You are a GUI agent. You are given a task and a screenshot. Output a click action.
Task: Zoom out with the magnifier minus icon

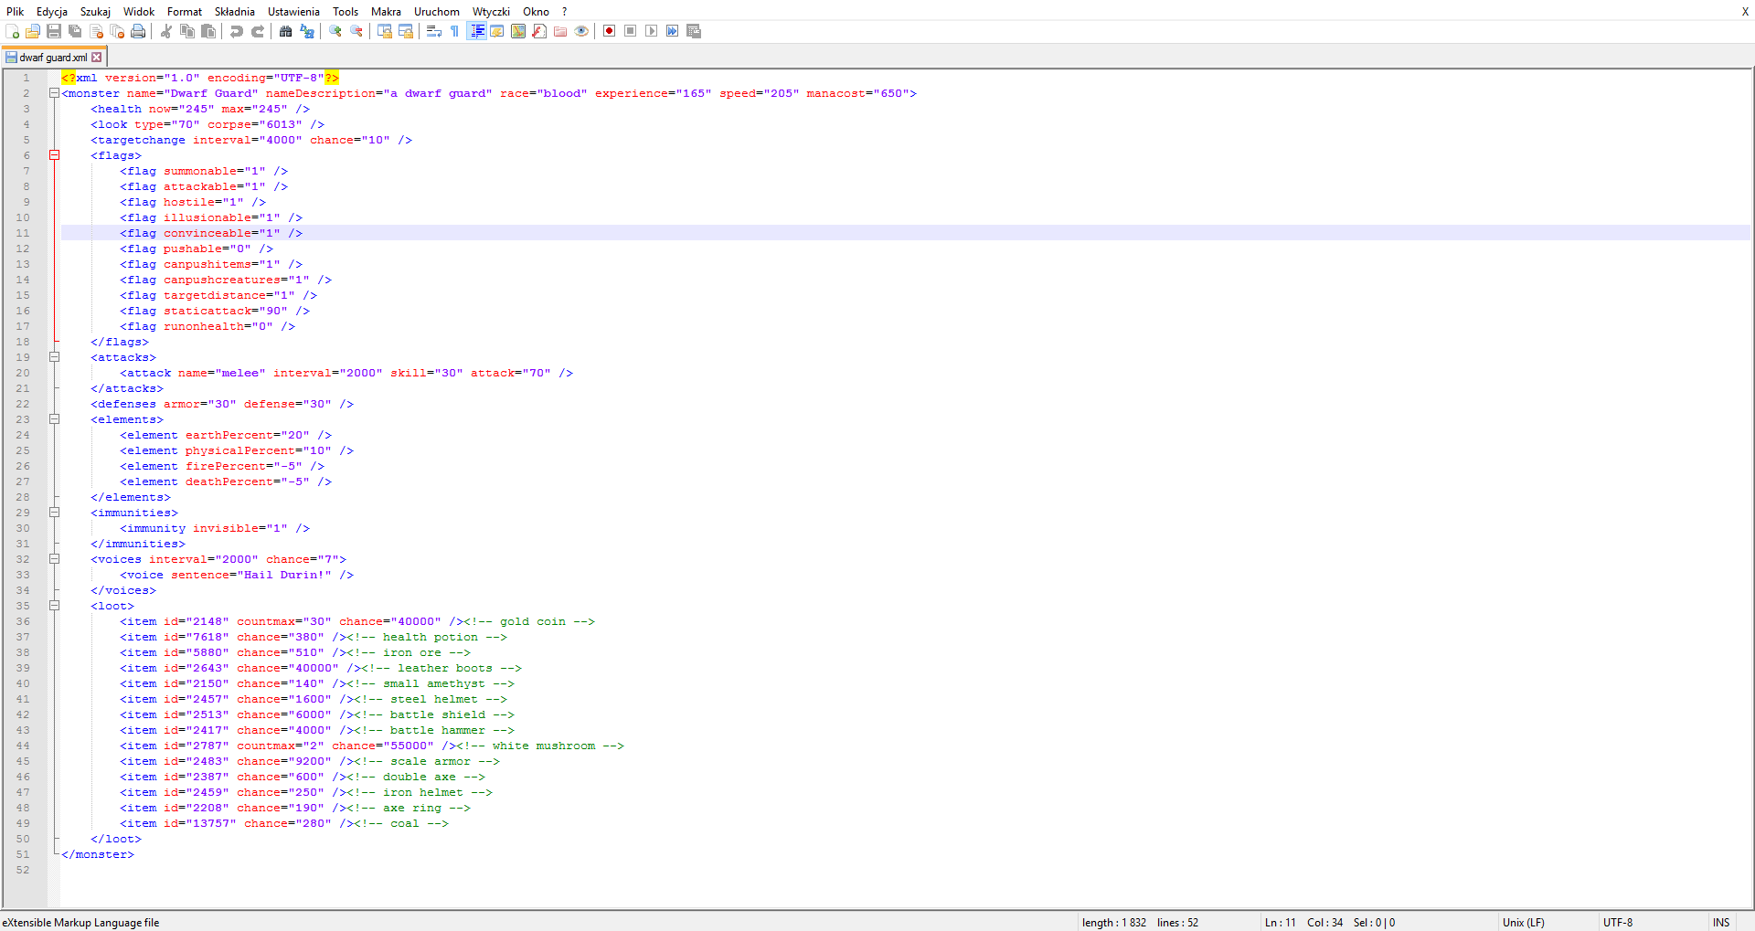[x=356, y=31]
